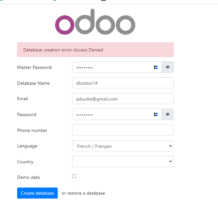
Task: Show Master Password with the eye icon
Action: click(x=168, y=67)
